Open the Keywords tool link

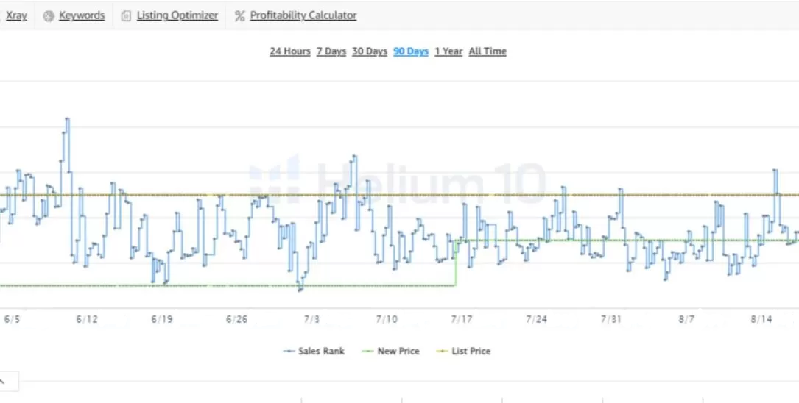(82, 15)
